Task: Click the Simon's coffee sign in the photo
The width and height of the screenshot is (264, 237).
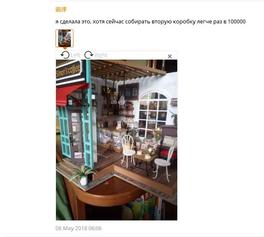Action: coord(69,70)
